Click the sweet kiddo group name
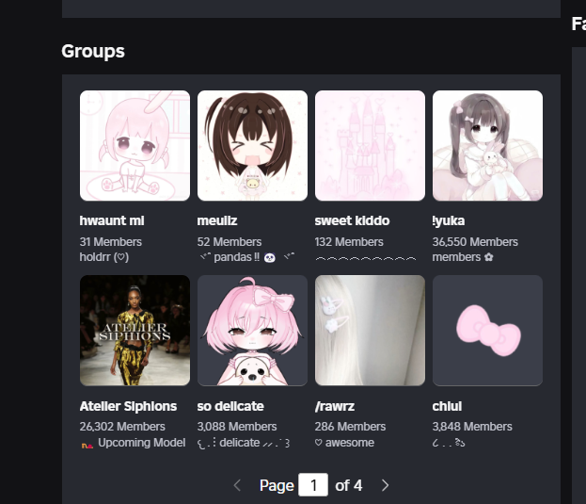 (352, 220)
